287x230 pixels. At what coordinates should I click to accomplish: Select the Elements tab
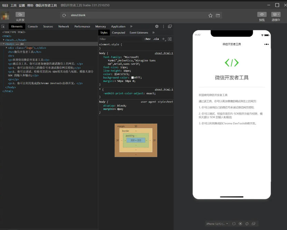coord(17,27)
